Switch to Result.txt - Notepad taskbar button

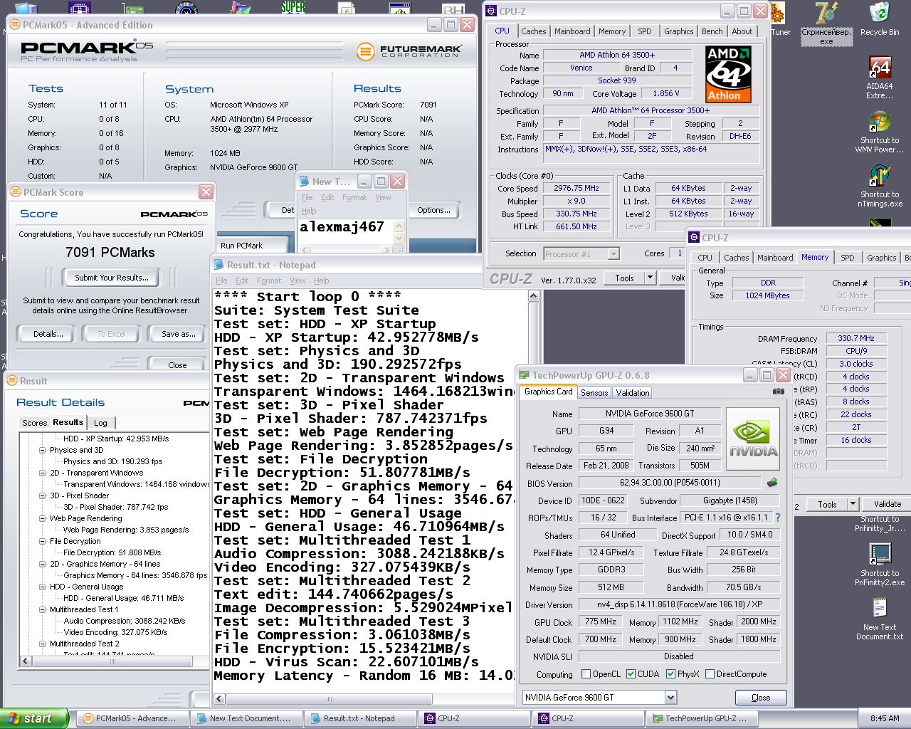360,718
